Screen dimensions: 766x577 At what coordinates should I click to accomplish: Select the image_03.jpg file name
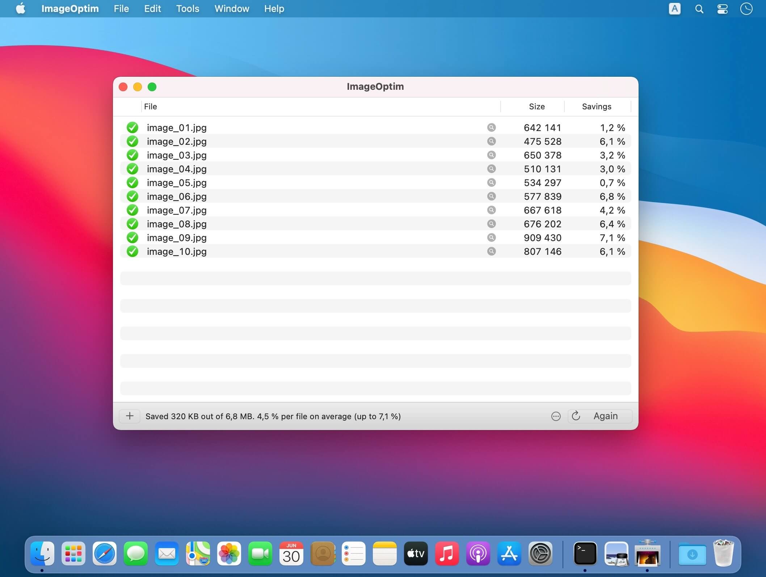[177, 155]
